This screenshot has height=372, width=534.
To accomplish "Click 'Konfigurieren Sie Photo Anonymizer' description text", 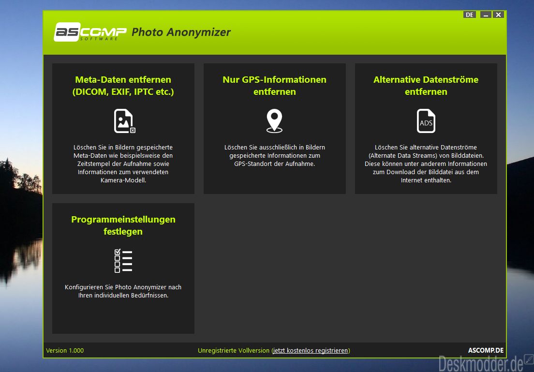I will (x=123, y=291).
